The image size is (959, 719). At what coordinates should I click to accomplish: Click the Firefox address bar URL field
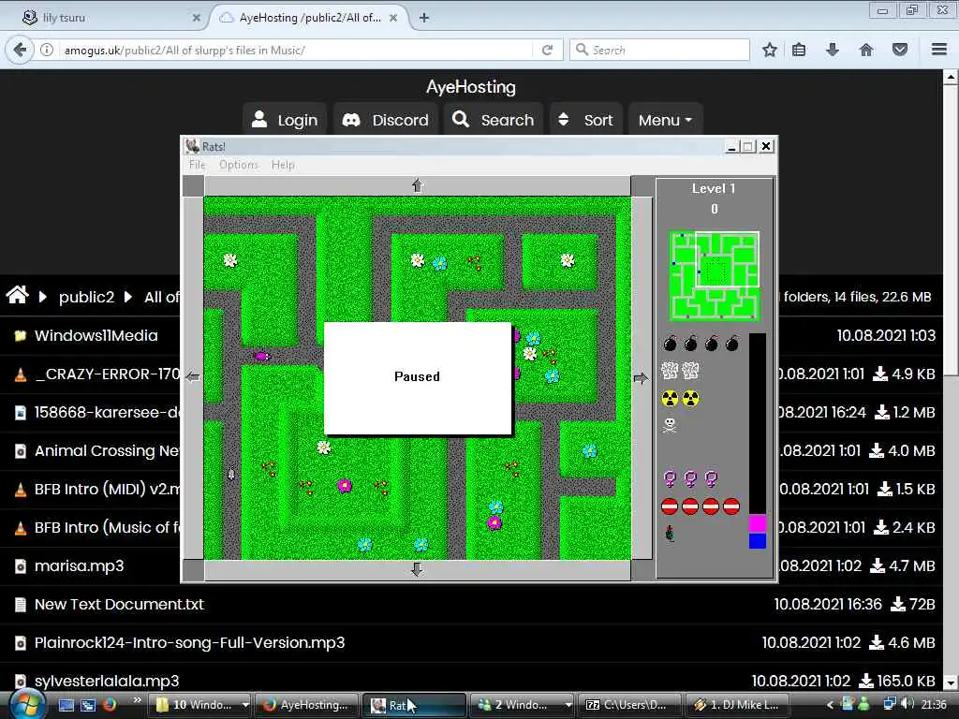click(297, 51)
